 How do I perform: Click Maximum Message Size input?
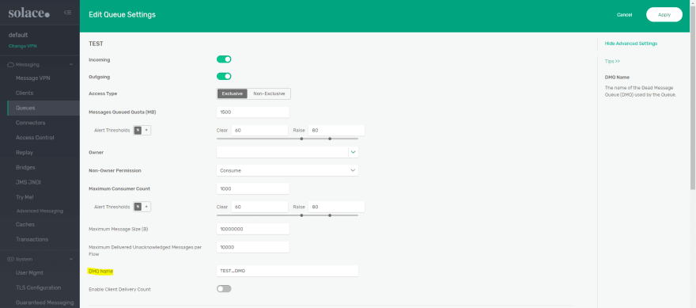click(253, 229)
